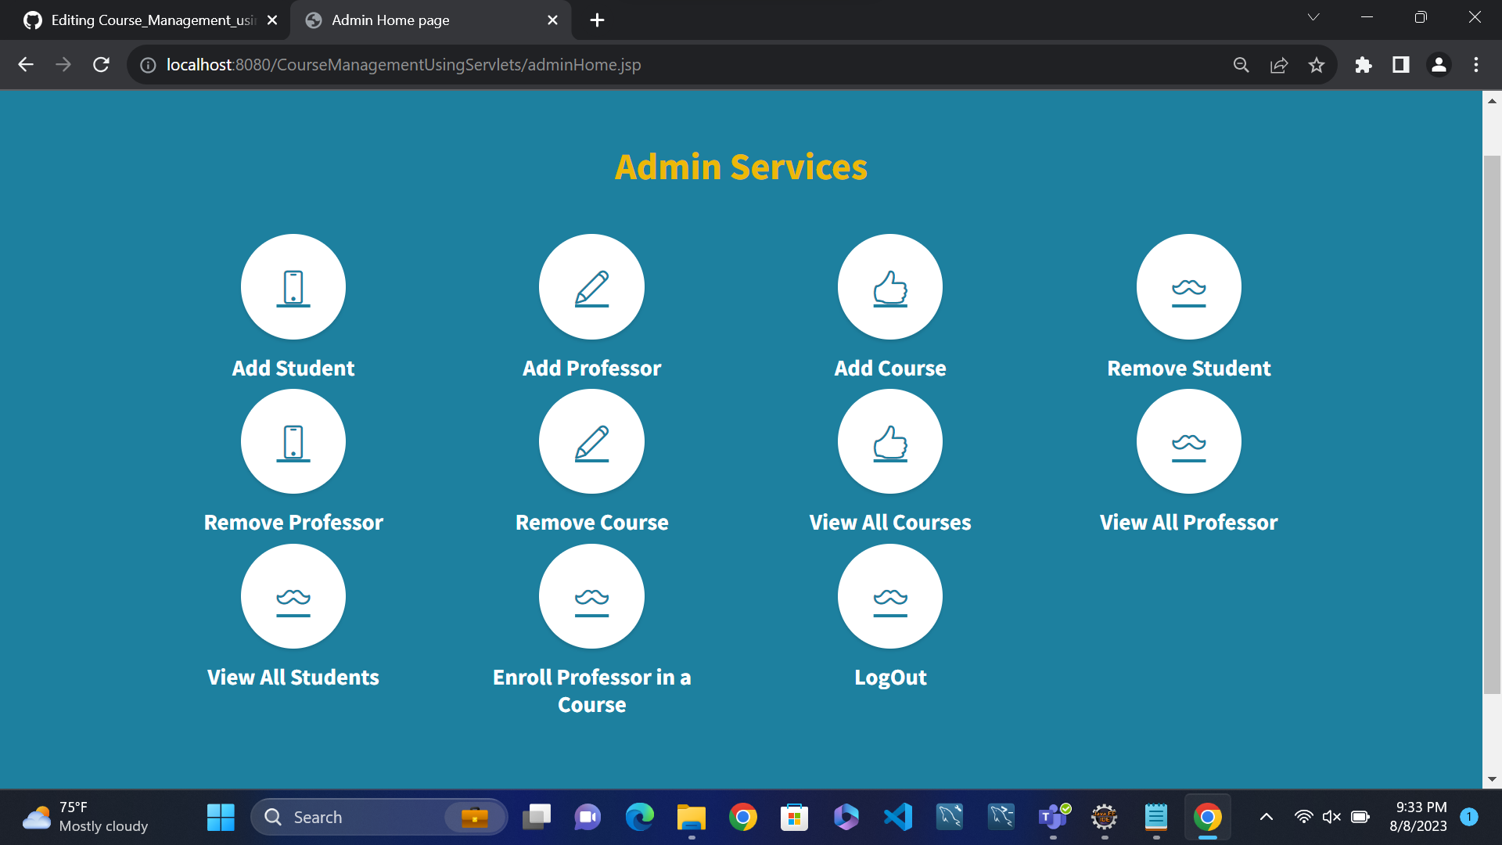Bookmark this page with the star icon
This screenshot has width=1502, height=845.
(1317, 65)
